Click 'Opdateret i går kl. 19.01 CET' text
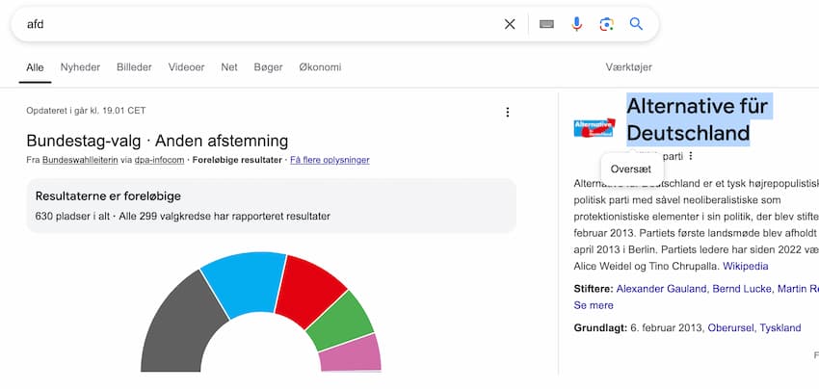 86,111
